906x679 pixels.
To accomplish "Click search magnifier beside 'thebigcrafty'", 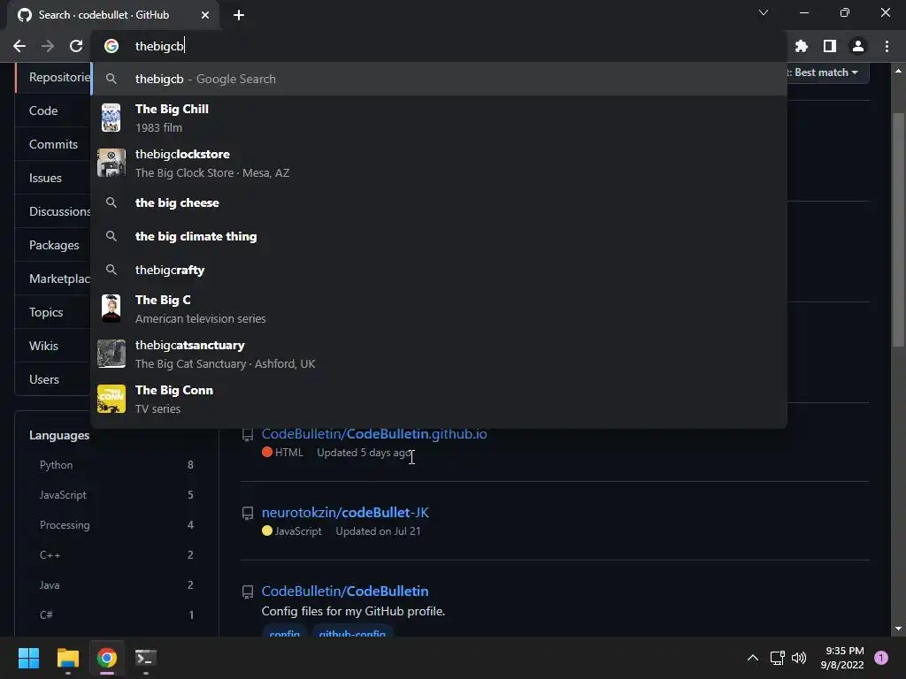I will [x=111, y=270].
